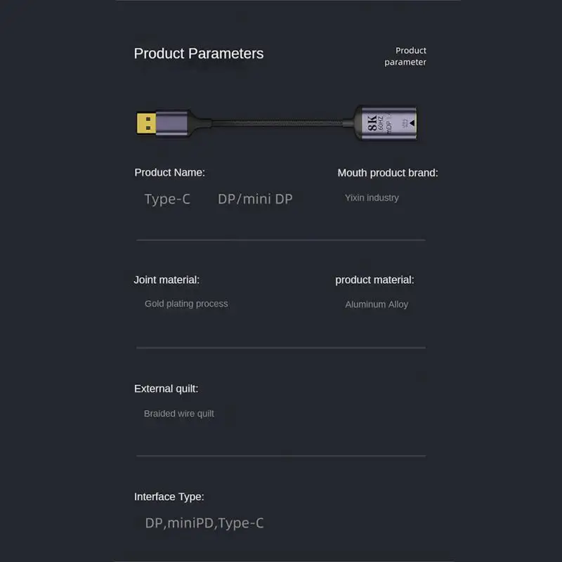Click the Interface Type label
562x562 pixels.
pos(169,497)
